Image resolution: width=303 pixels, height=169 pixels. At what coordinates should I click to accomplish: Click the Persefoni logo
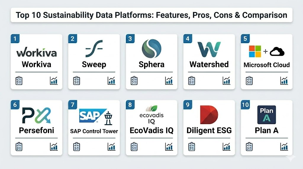(x=36, y=116)
